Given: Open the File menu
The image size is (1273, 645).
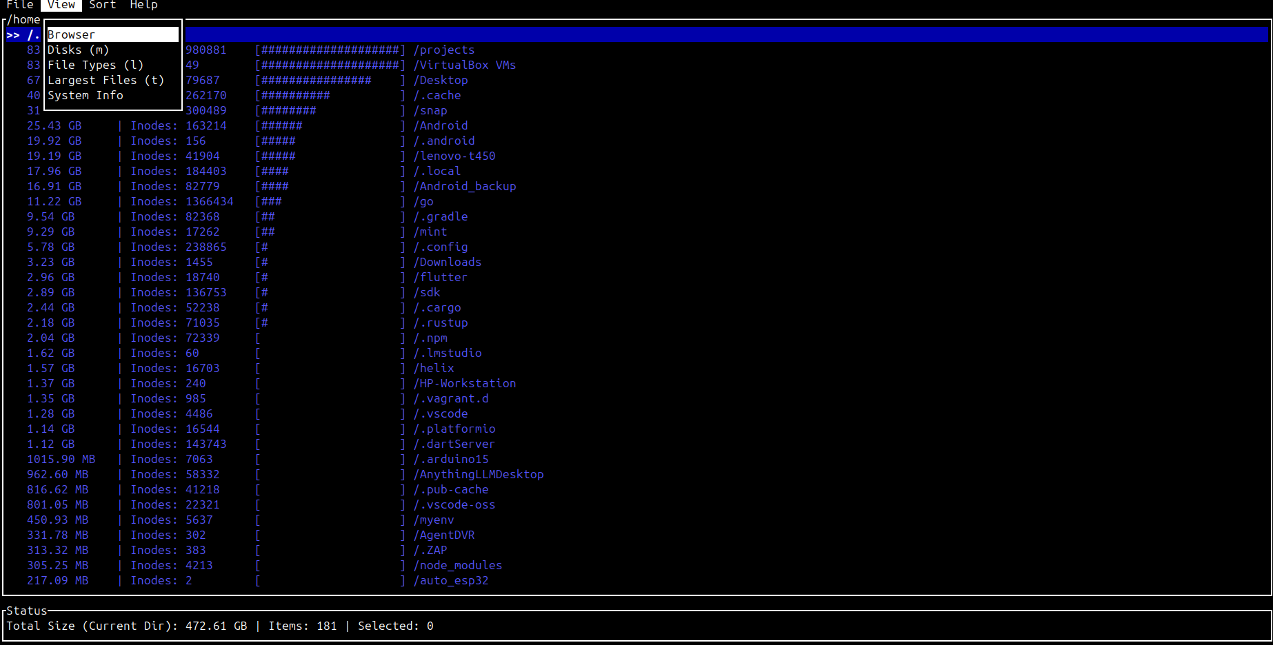Looking at the screenshot, I should 19,6.
